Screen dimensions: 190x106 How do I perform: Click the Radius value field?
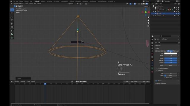[x=170, y=65]
